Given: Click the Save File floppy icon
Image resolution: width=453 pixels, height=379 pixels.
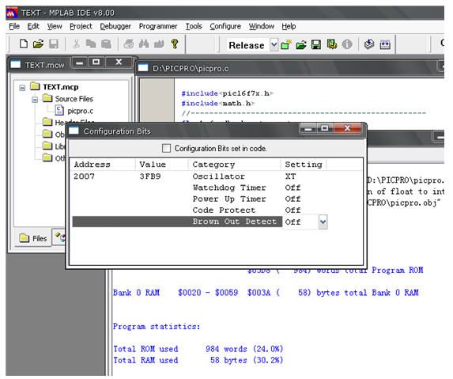Looking at the screenshot, I should [54, 44].
